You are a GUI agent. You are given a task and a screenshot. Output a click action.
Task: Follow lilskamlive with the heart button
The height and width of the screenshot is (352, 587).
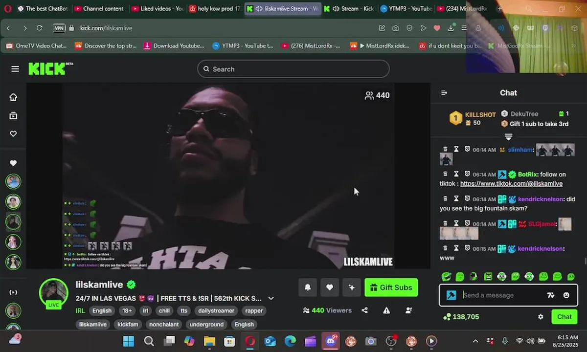point(330,287)
